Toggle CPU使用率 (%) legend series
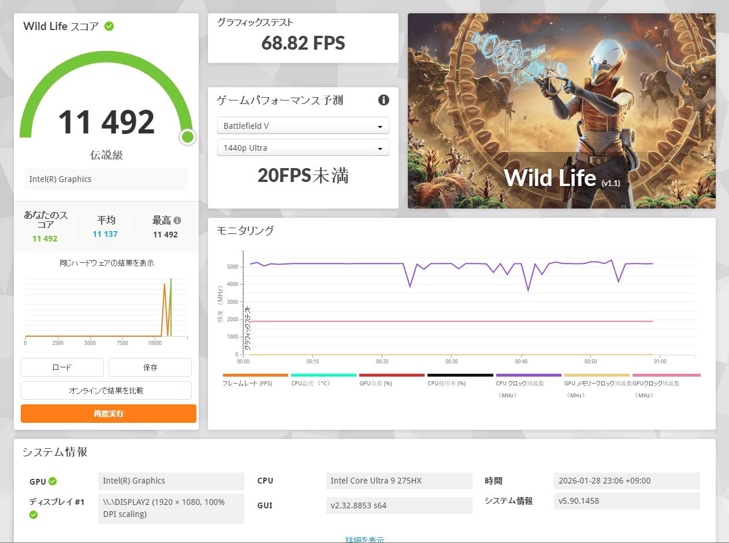The image size is (729, 543). tap(447, 383)
